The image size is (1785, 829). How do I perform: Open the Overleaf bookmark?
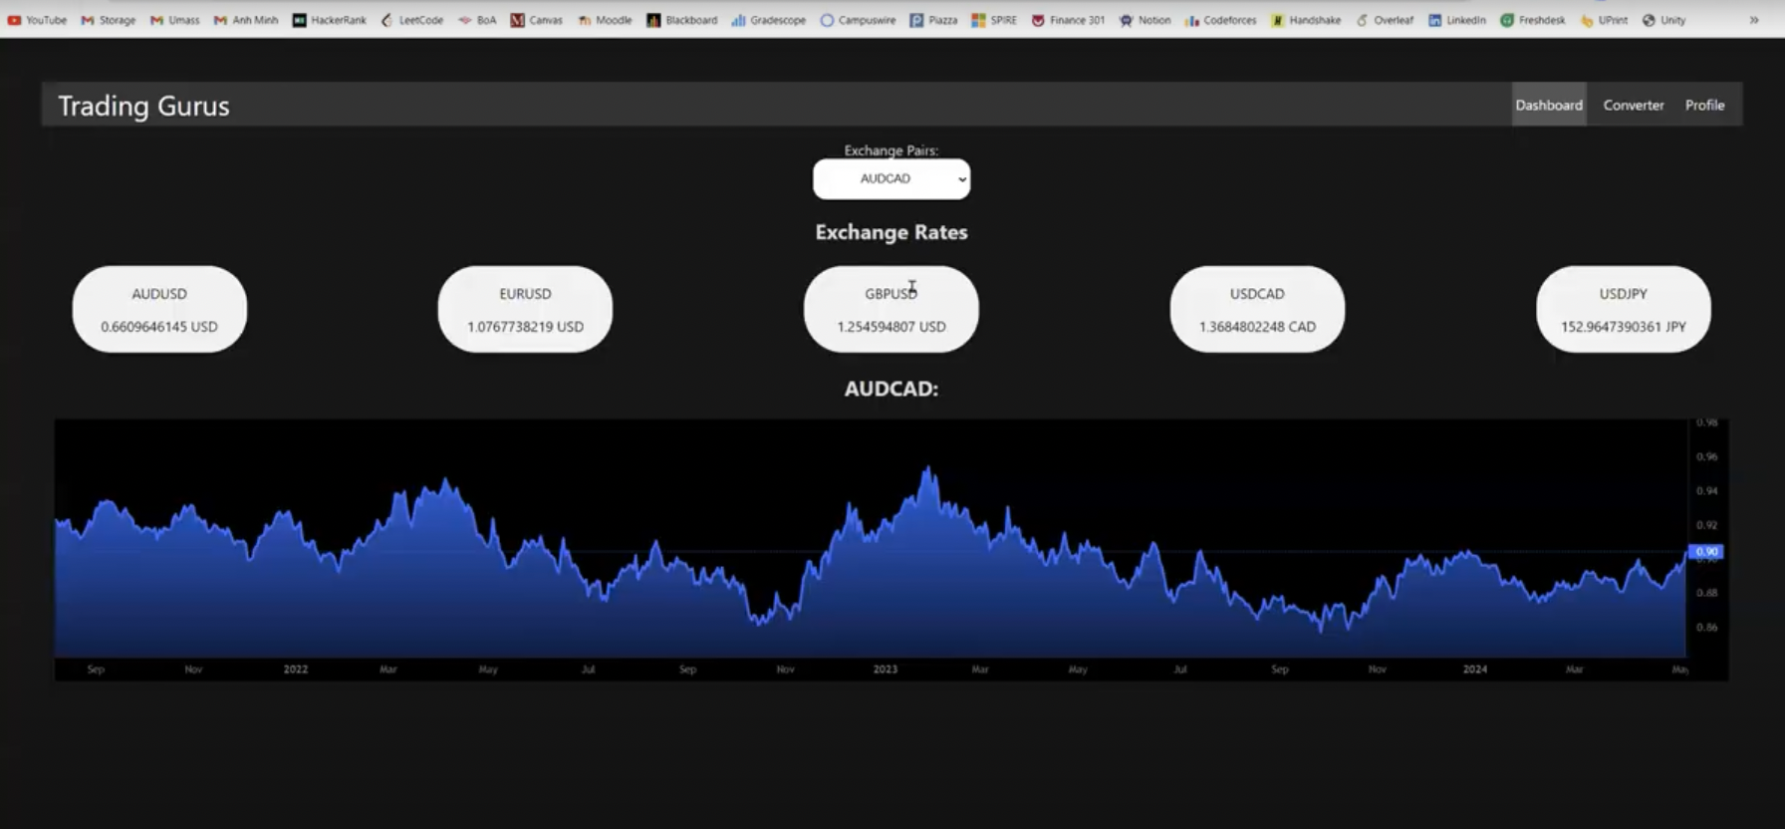tap(1385, 20)
